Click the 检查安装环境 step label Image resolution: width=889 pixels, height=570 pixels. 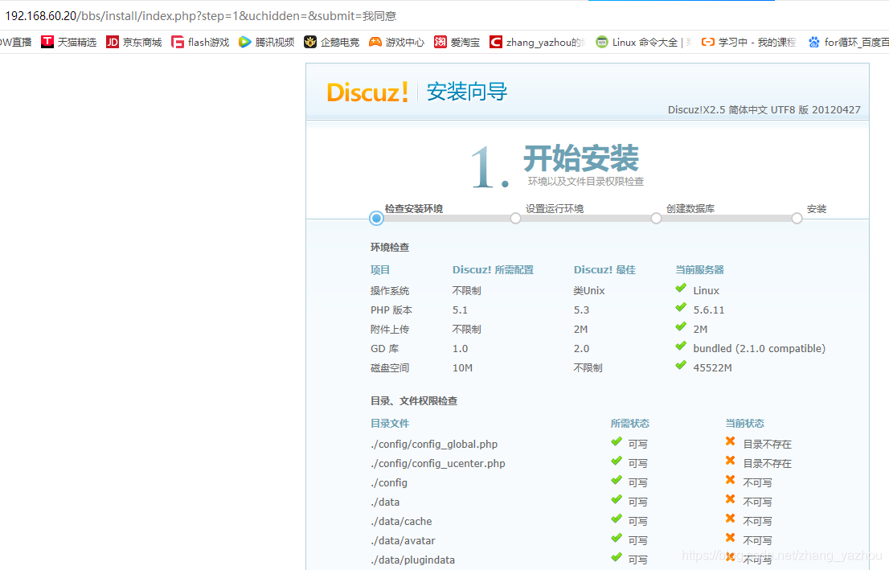[x=414, y=209]
